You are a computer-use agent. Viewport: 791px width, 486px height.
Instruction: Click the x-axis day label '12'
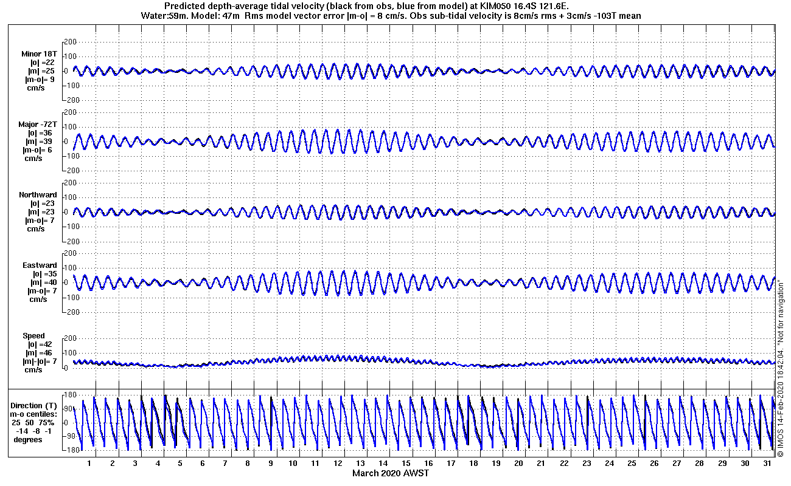338,464
